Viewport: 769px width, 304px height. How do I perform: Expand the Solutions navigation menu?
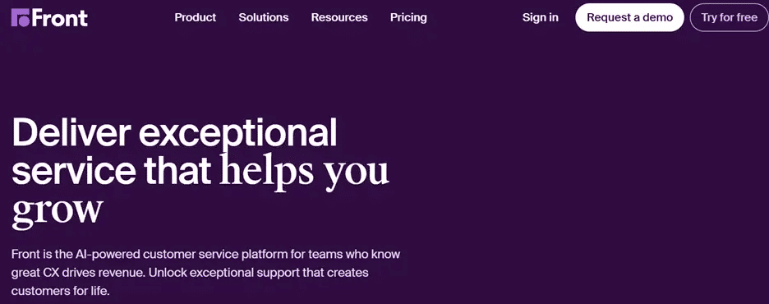(x=264, y=17)
